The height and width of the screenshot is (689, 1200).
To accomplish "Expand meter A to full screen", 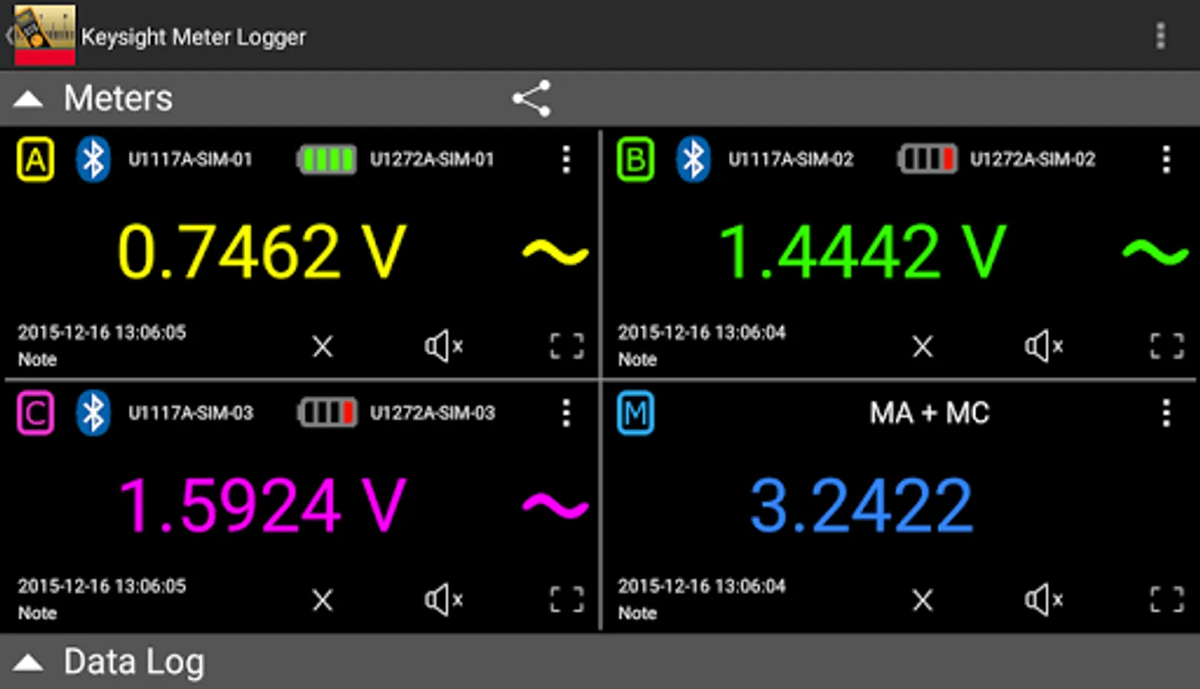I will click(x=567, y=346).
